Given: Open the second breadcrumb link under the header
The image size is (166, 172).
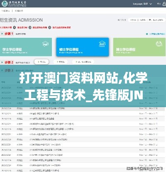Looking at the screenshot, I should [19, 11].
